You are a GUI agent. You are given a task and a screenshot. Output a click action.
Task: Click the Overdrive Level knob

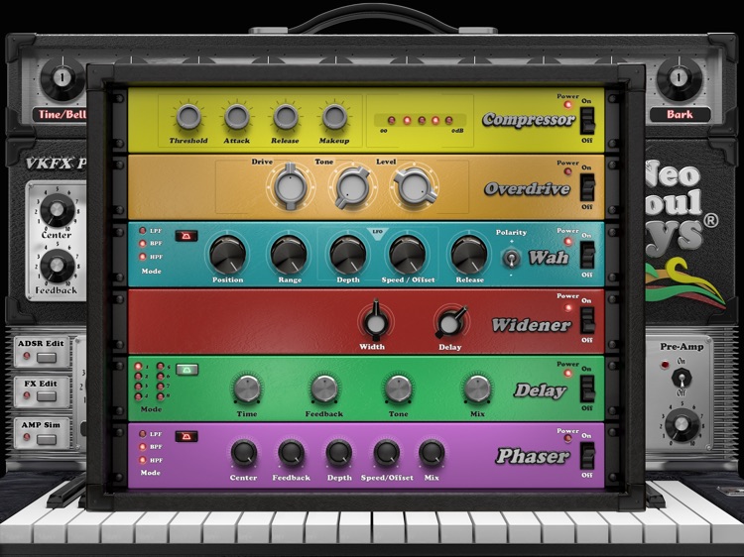tap(415, 187)
